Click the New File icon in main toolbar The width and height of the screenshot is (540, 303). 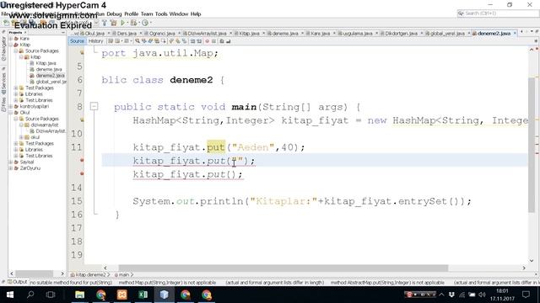(x=6, y=23)
